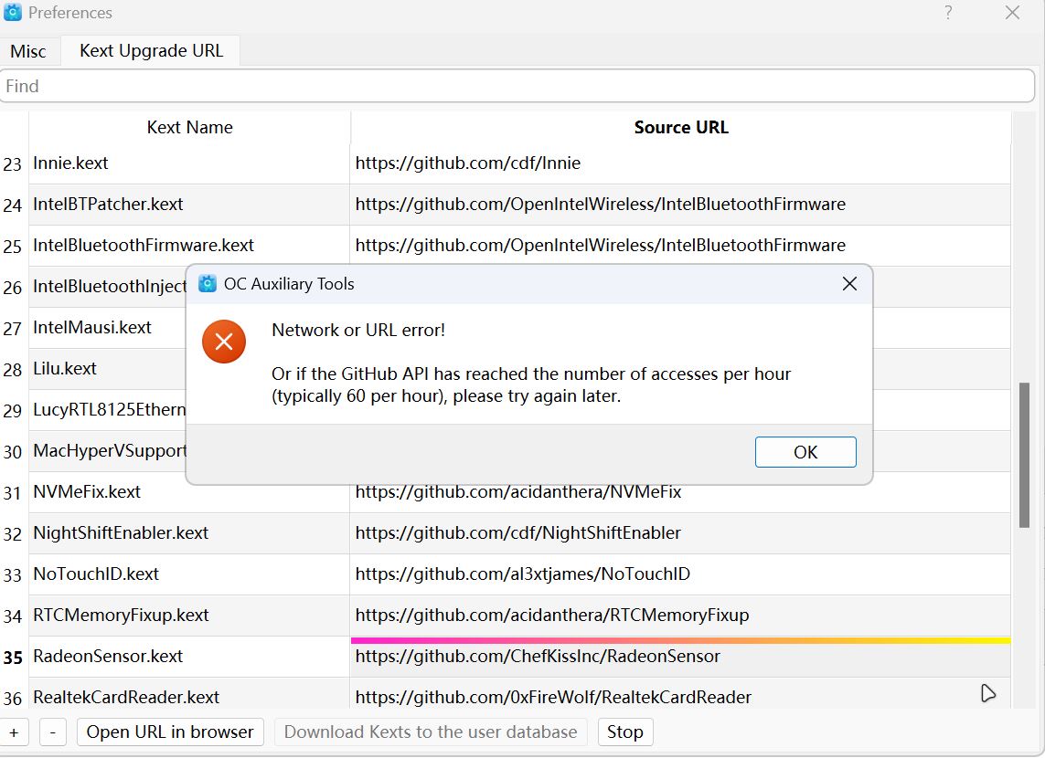
Task: Click Open URL in browser
Action: pos(170,732)
